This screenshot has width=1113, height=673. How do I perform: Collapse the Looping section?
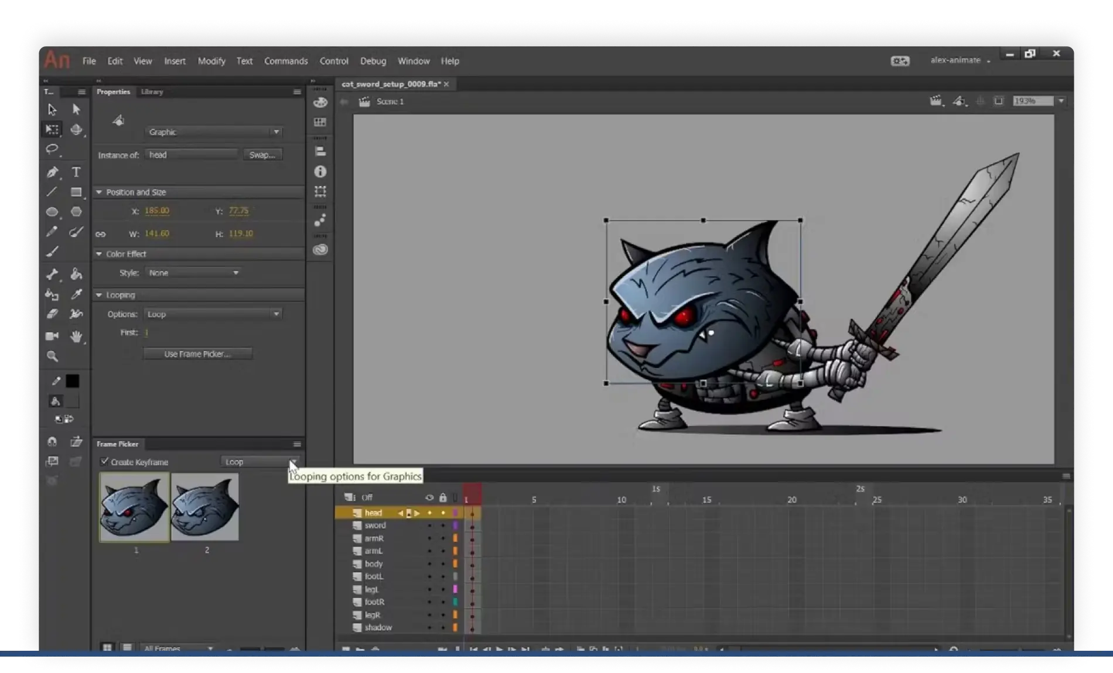(x=99, y=295)
